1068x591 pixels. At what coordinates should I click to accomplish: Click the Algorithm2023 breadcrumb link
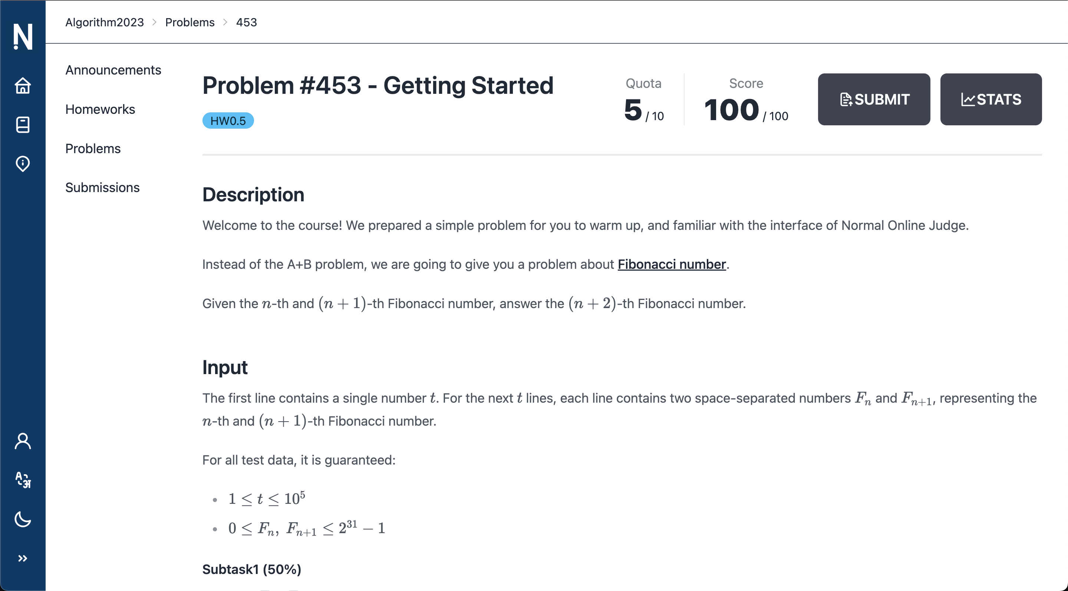pos(105,22)
